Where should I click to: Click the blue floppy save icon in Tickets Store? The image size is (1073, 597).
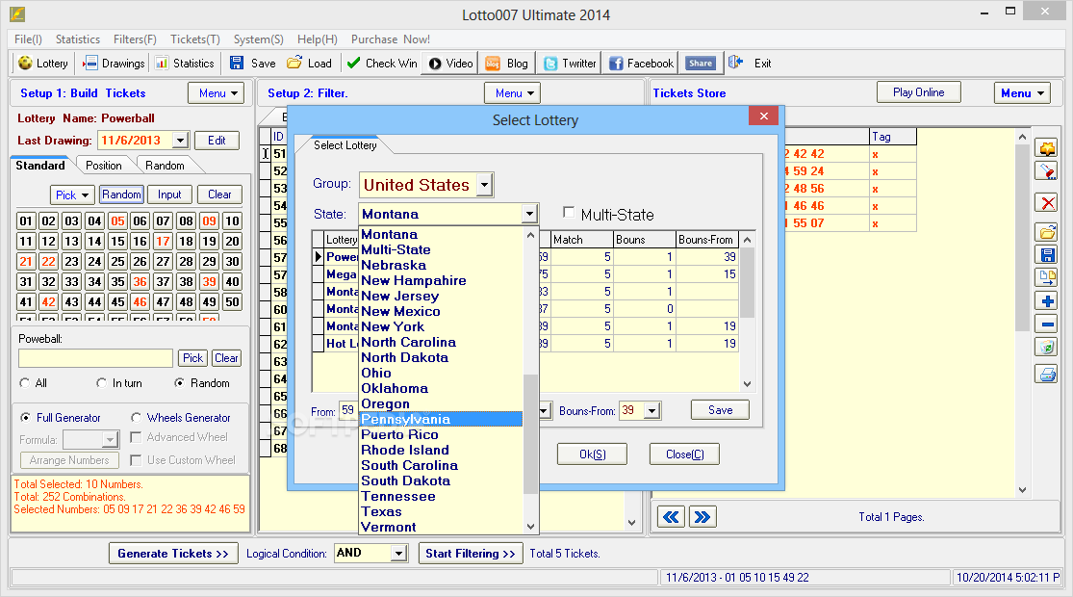(1047, 255)
